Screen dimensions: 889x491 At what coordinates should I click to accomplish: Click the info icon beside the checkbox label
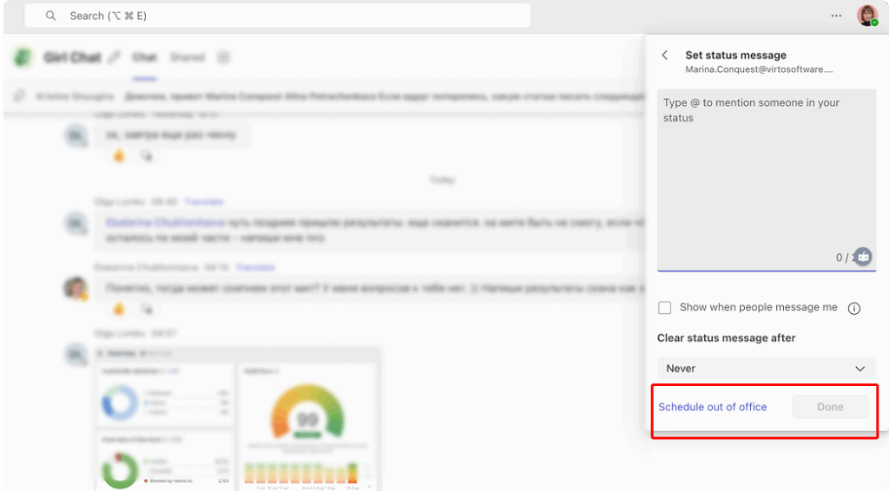coord(854,308)
